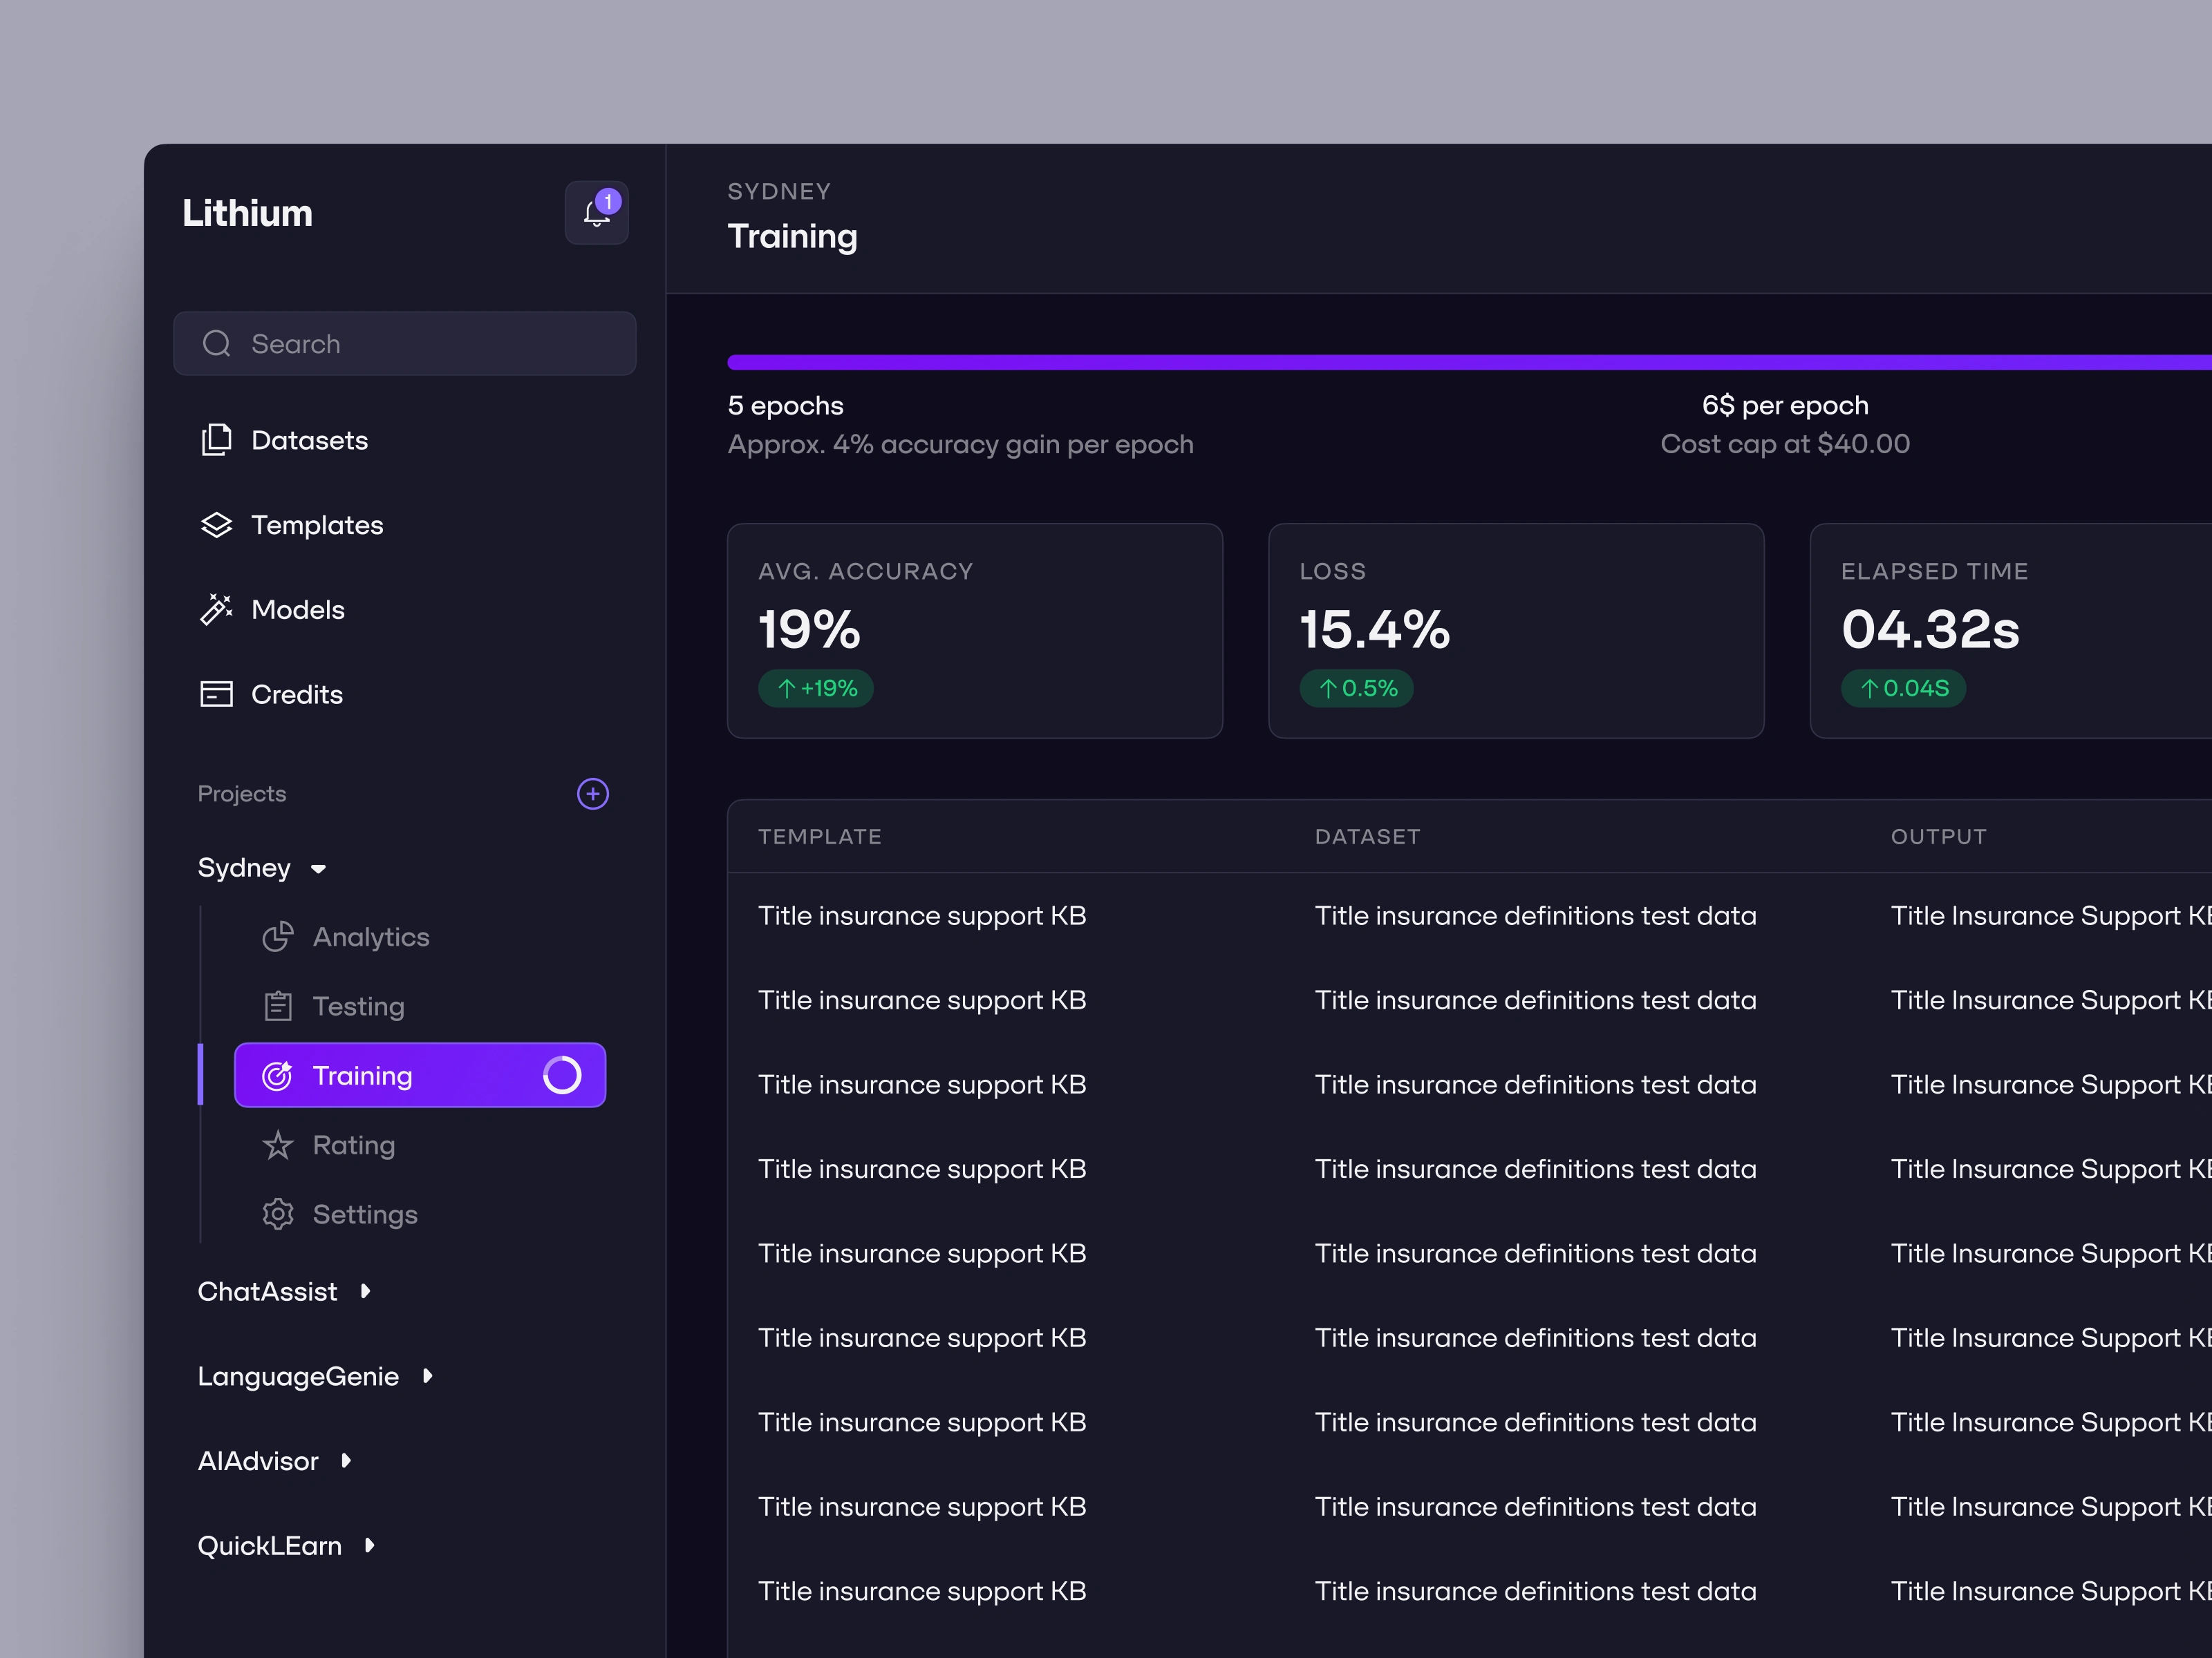Click the Models magic wand icon
Image resolution: width=2212 pixels, height=1658 pixels.
click(216, 609)
